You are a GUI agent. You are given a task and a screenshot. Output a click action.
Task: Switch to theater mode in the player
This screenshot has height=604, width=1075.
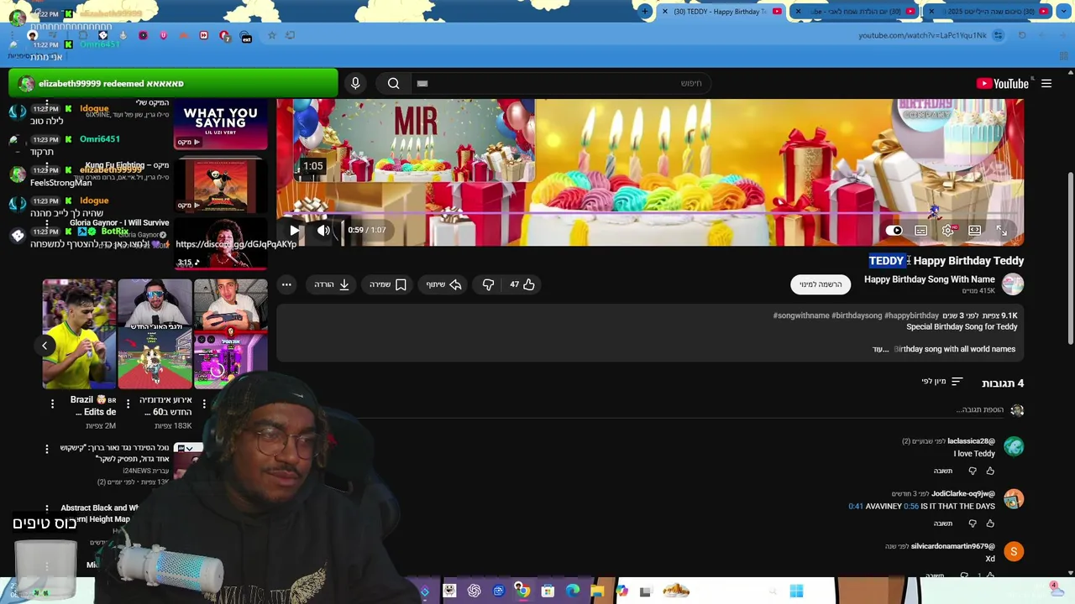975,230
